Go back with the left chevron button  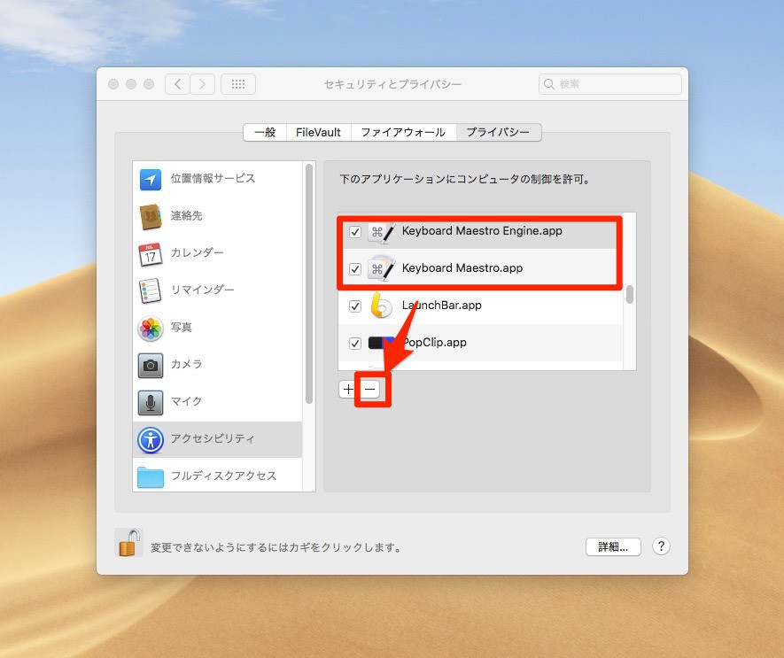[x=177, y=84]
